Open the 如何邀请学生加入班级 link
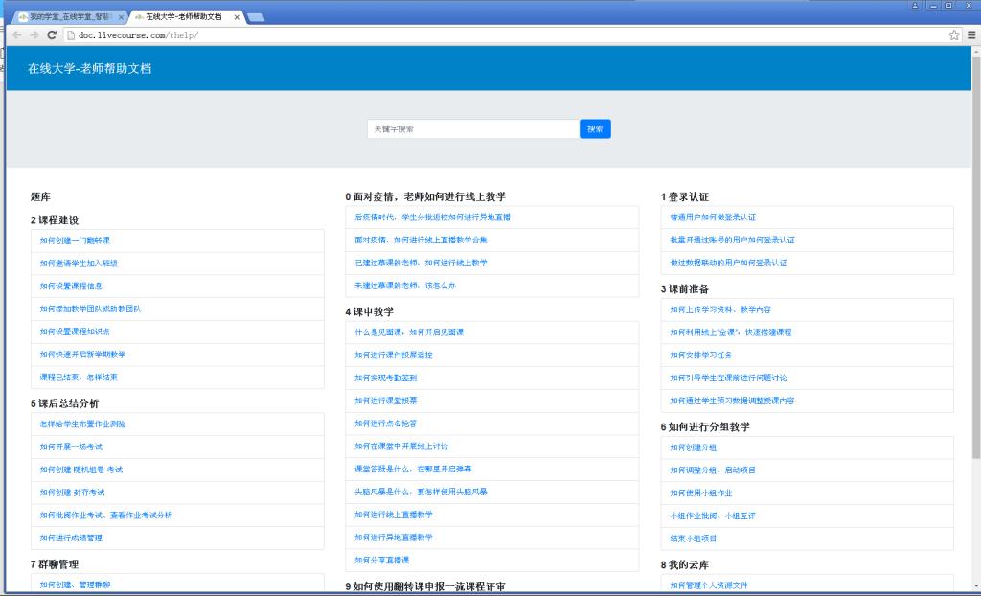The image size is (981, 596). [x=79, y=264]
